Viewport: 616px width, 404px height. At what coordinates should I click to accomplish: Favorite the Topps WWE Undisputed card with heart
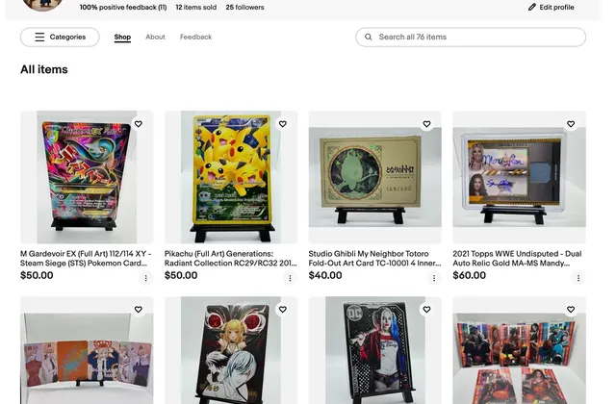pos(571,124)
